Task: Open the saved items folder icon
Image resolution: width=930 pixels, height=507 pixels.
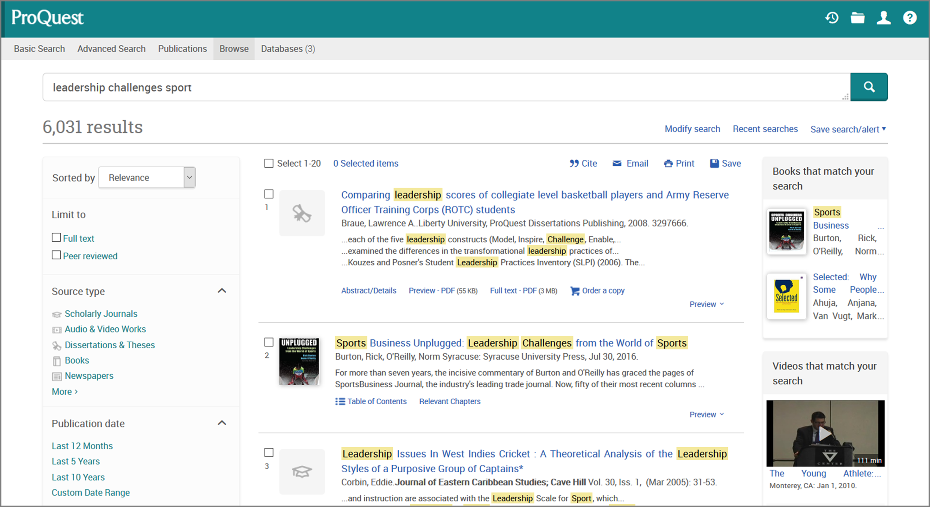Action: (x=857, y=18)
